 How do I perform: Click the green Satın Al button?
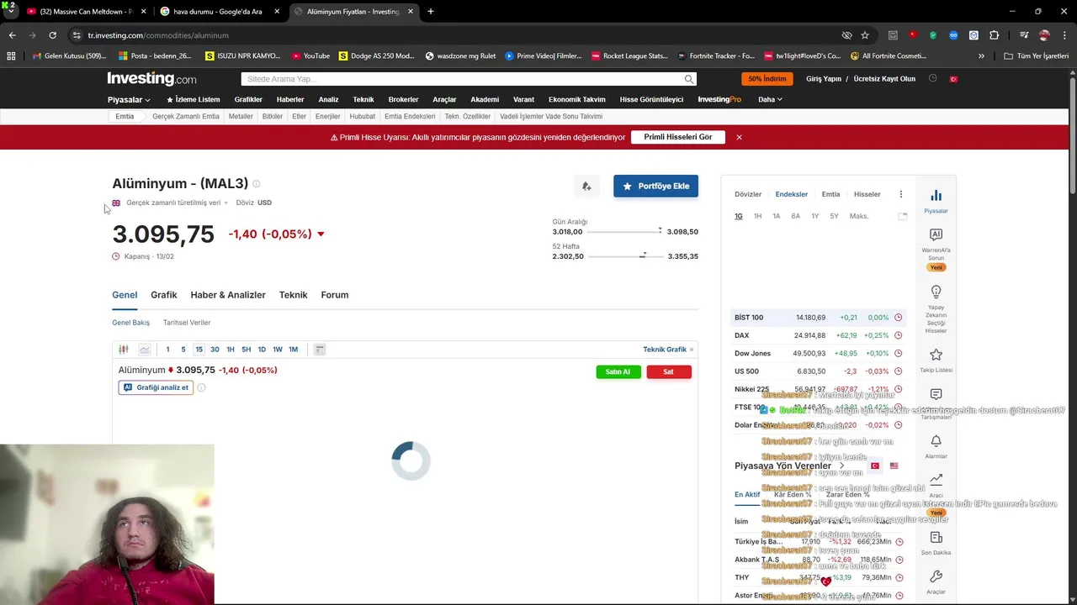click(618, 371)
